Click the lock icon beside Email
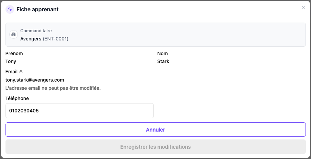 click(x=21, y=72)
